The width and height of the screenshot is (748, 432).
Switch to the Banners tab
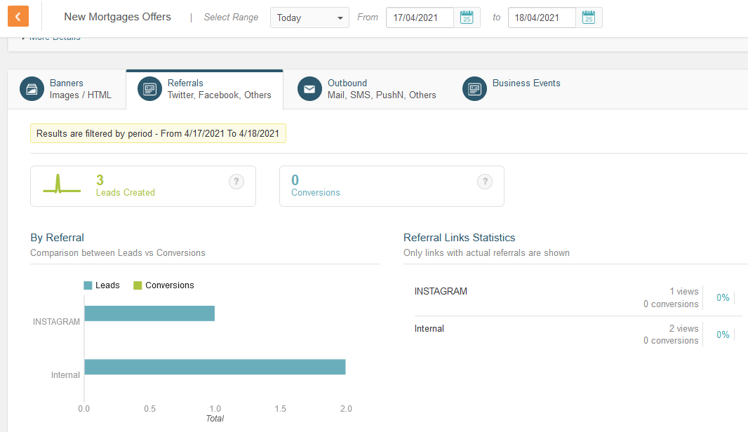(67, 89)
